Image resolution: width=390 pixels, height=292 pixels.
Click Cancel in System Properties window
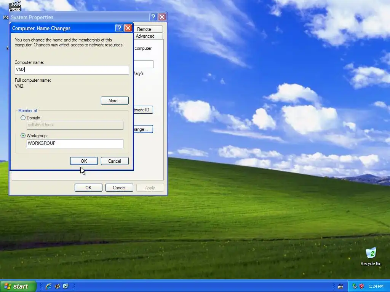[119, 188]
